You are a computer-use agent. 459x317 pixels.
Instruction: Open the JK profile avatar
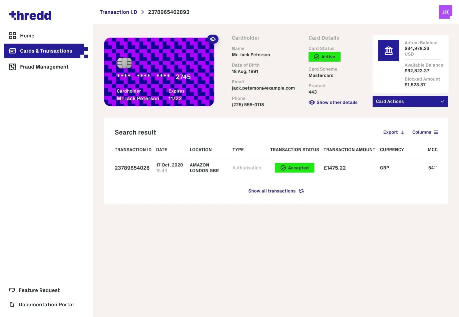click(x=445, y=12)
